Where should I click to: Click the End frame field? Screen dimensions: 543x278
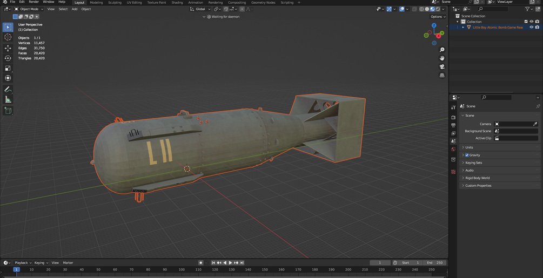coord(434,263)
